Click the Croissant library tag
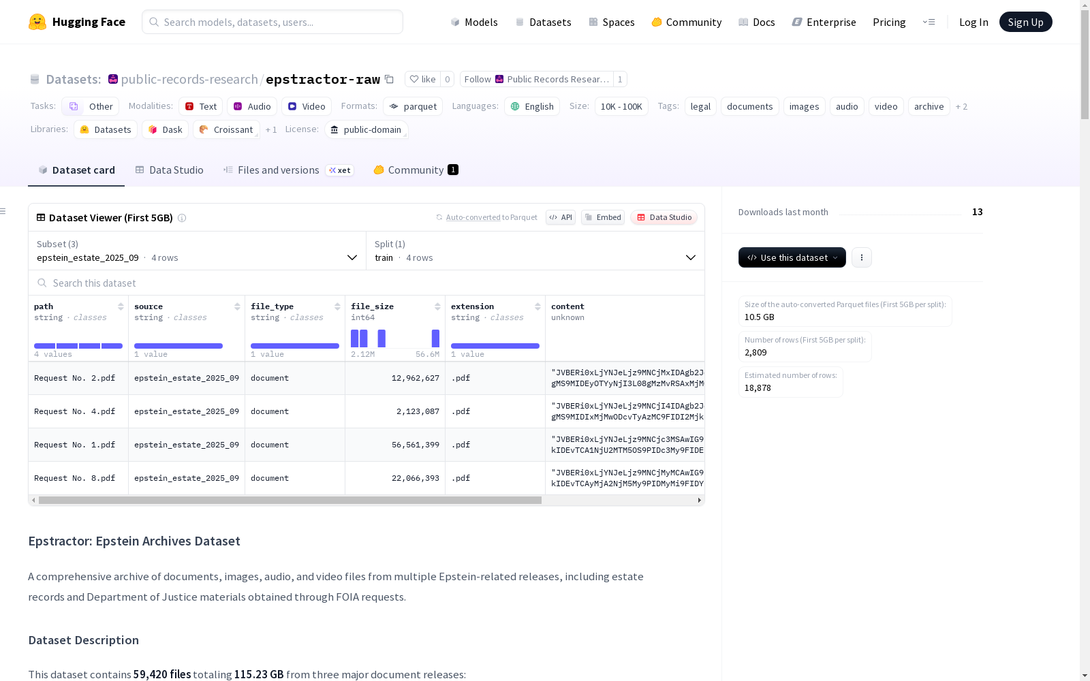 click(226, 129)
